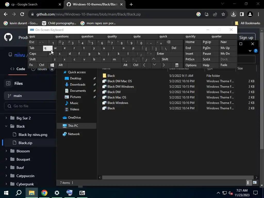Image resolution: width=264 pixels, height=198 pixels.
Task: Switch Explorer to large icons view
Action: tap(254, 183)
